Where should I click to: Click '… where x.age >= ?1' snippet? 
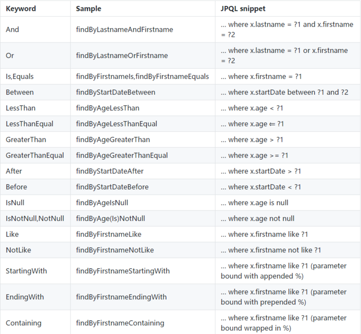tap(254, 156)
